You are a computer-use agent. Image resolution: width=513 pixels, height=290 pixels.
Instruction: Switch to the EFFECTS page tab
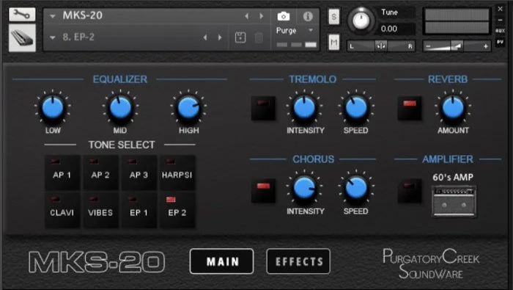(298, 261)
